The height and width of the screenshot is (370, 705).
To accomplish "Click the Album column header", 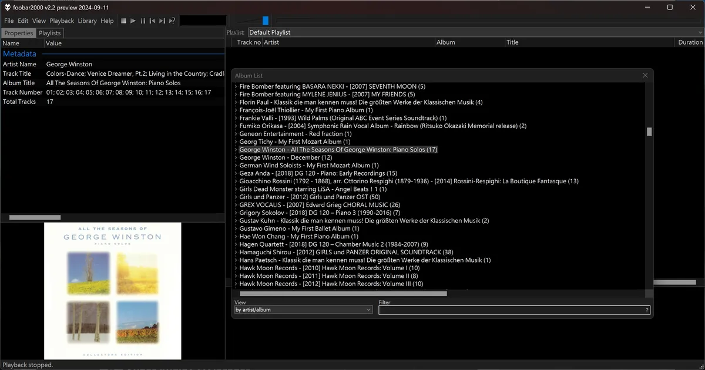I will [x=470, y=42].
